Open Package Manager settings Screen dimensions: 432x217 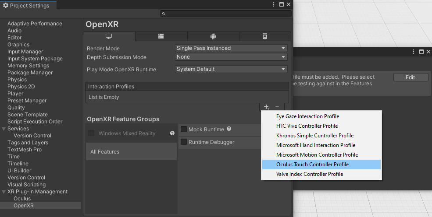[30, 73]
